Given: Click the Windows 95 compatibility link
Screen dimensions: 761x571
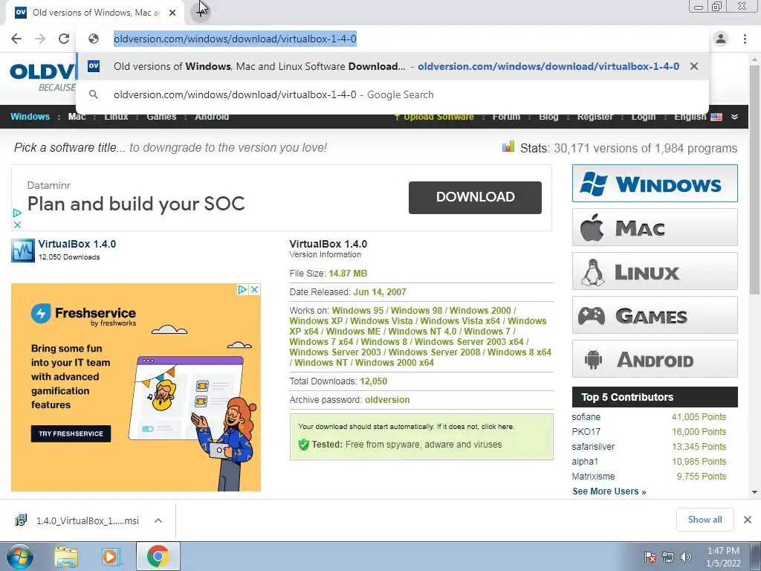Looking at the screenshot, I should point(357,310).
